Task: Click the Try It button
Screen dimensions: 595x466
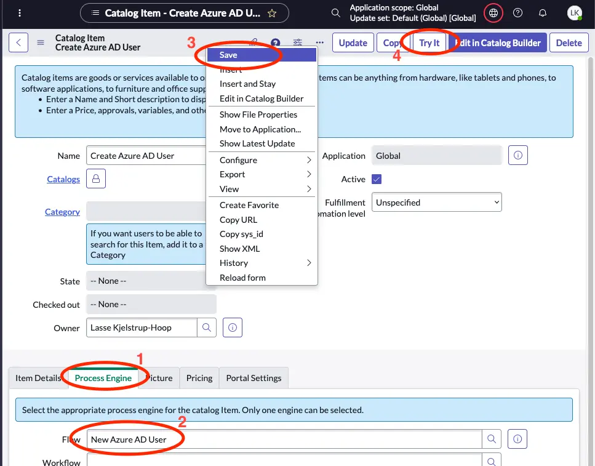Action: tap(429, 42)
